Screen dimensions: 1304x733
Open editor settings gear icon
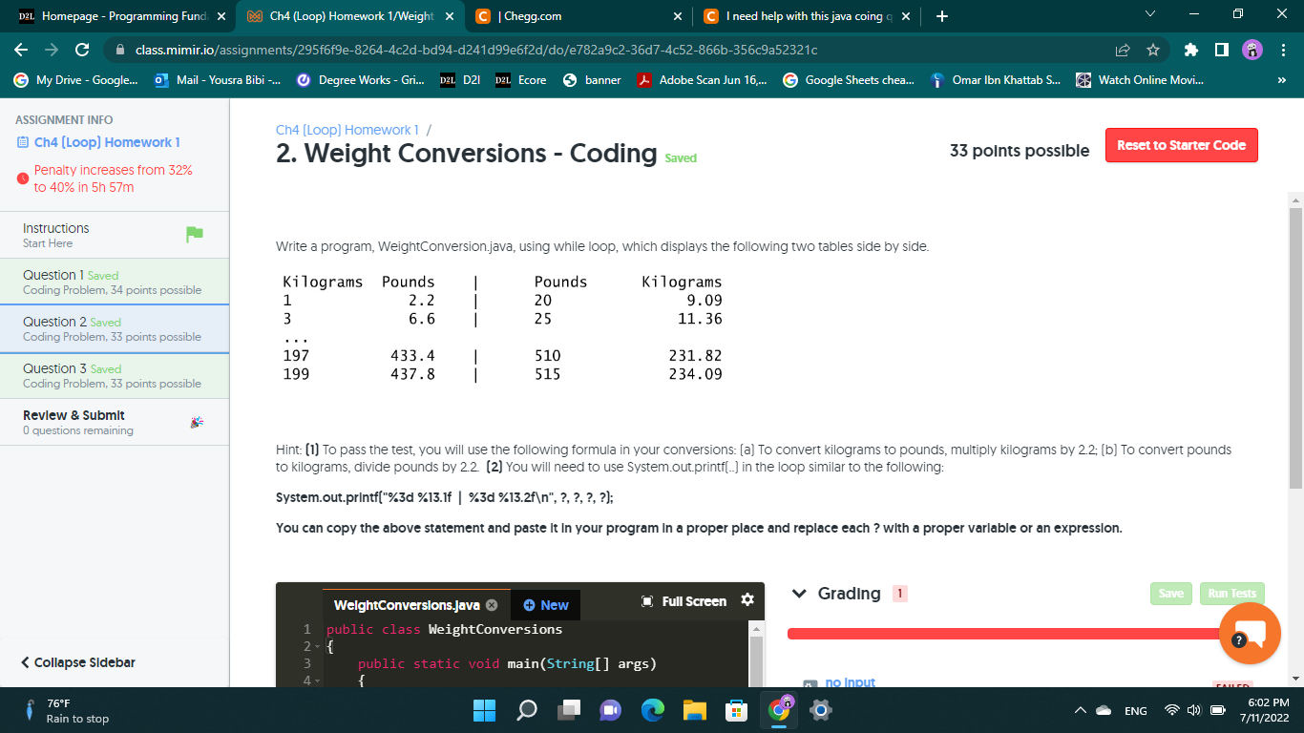(x=747, y=600)
